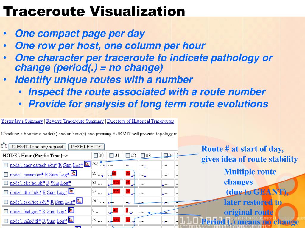This screenshot has height=228, width=305.
Task: Click starting route number 202 in caltech row
Action: coord(95,164)
